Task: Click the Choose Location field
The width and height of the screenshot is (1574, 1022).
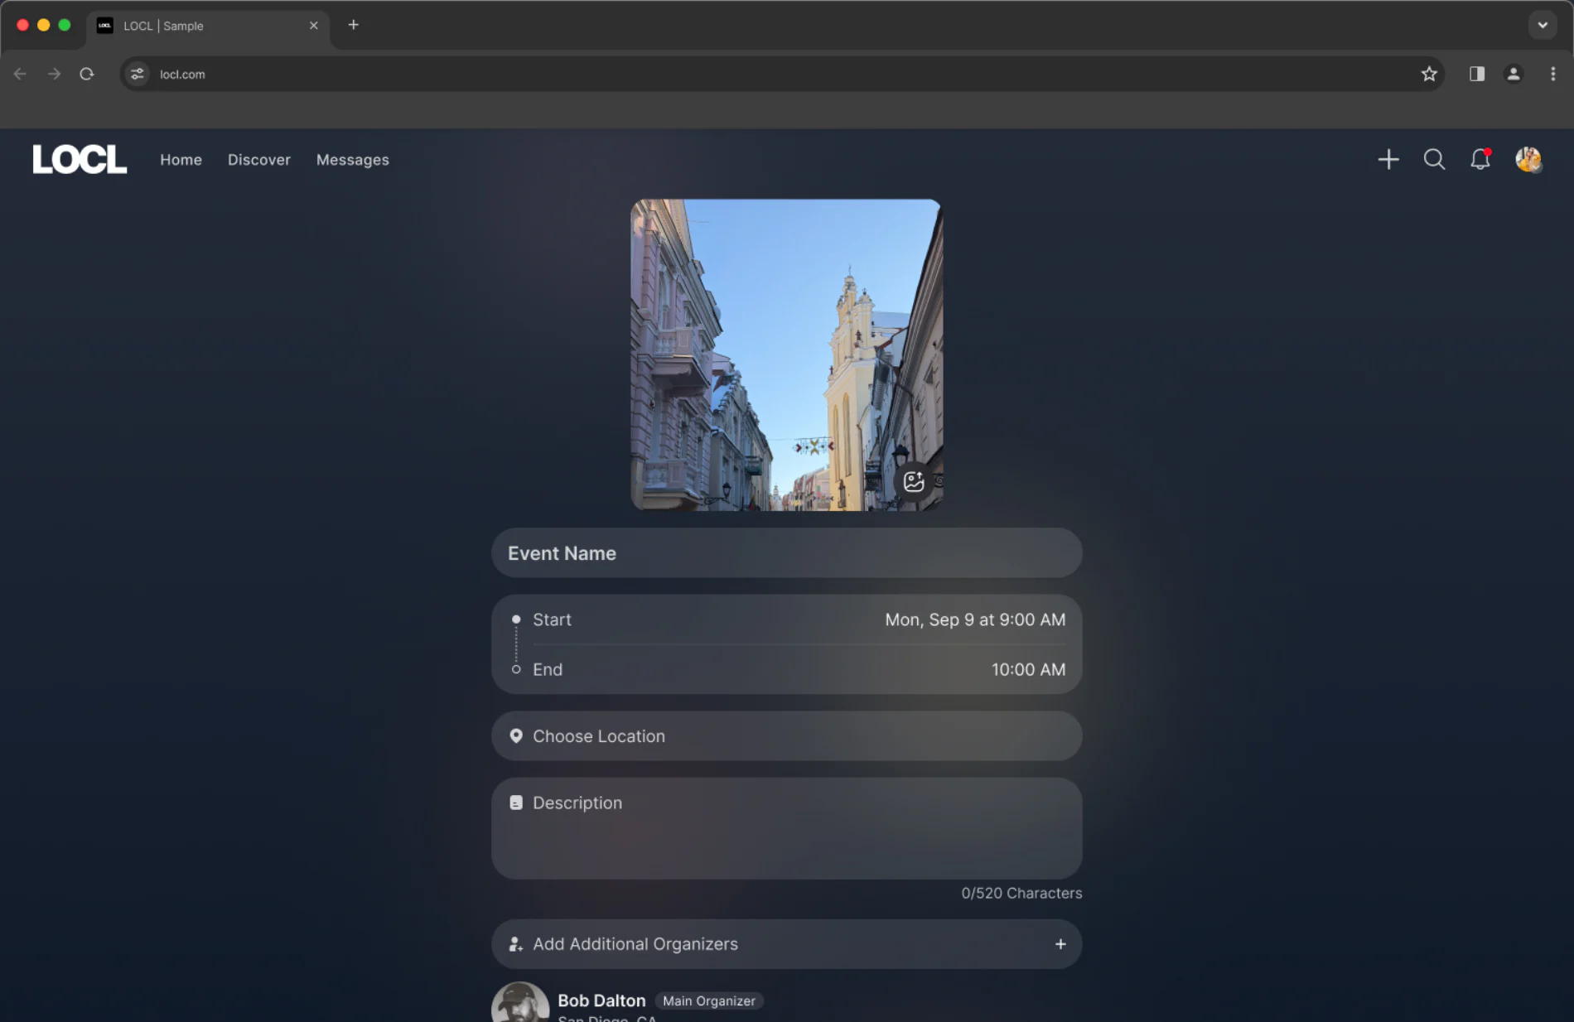Action: (787, 736)
